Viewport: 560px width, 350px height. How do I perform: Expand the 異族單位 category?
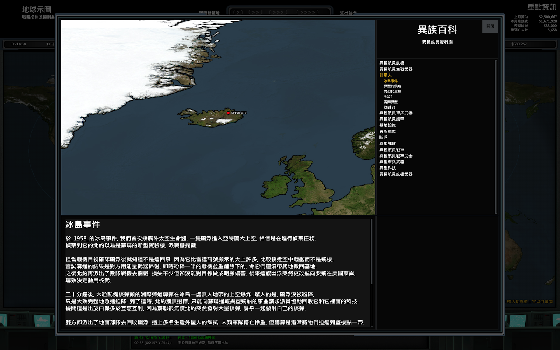tap(387, 131)
